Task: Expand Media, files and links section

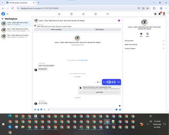Action: tap(144, 45)
